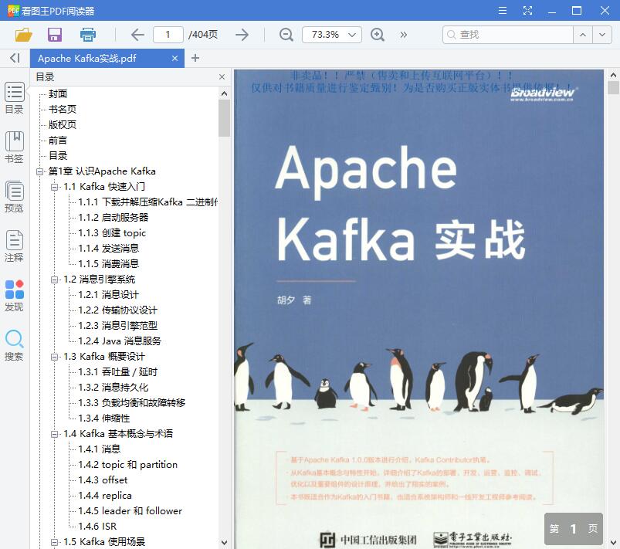The image size is (620, 549).
Task: Collapse the 1.2 消息引擎系统 node
Action: pos(55,280)
